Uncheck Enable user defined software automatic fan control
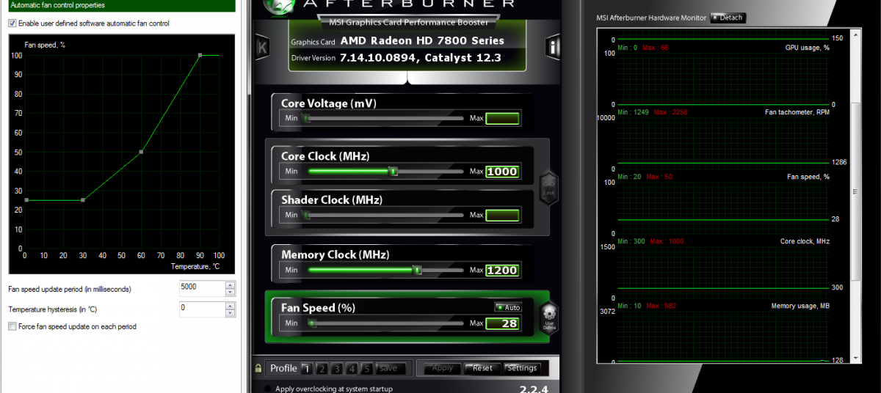 click(12, 23)
